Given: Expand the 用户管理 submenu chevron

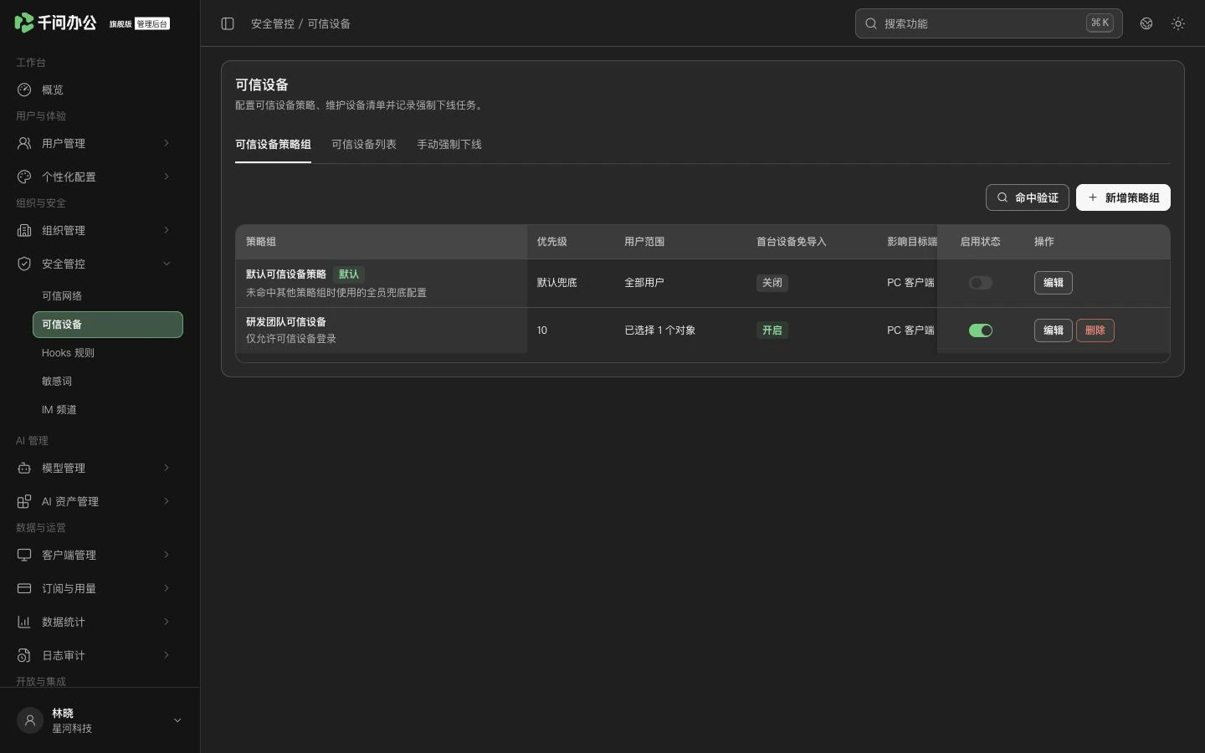Looking at the screenshot, I should pos(167,143).
